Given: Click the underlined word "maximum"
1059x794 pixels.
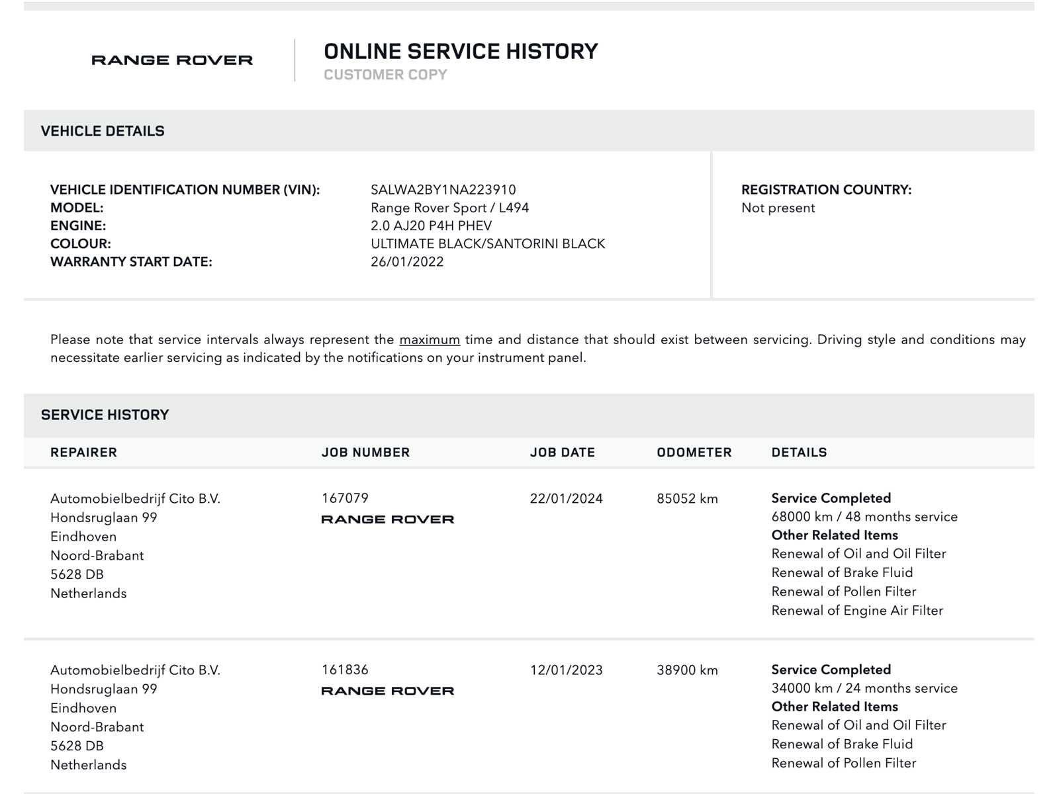Looking at the screenshot, I should (x=430, y=339).
